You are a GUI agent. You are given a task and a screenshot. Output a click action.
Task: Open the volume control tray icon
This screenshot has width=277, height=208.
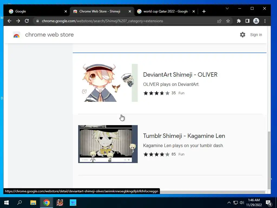click(242, 203)
